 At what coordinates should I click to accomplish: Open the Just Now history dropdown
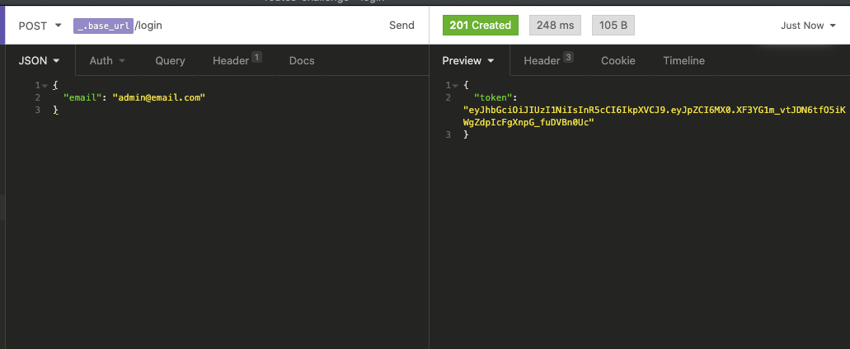[x=808, y=26]
